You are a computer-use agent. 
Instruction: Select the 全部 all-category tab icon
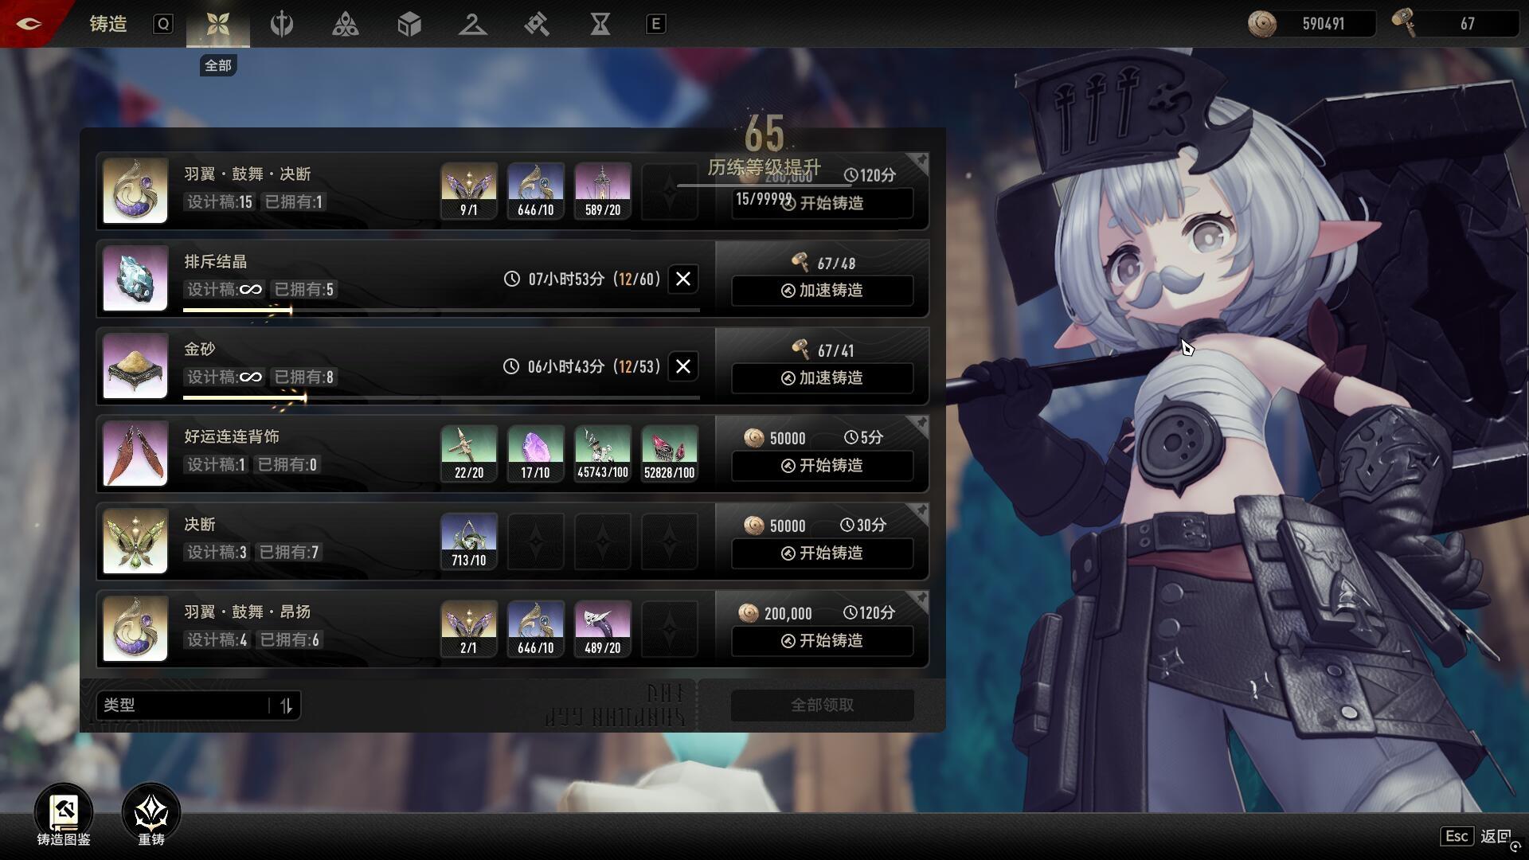(217, 25)
